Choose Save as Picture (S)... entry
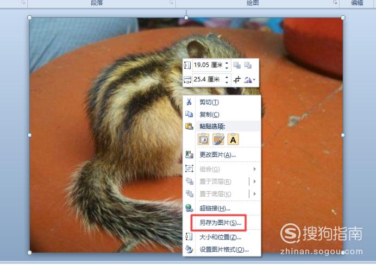 [221, 223]
